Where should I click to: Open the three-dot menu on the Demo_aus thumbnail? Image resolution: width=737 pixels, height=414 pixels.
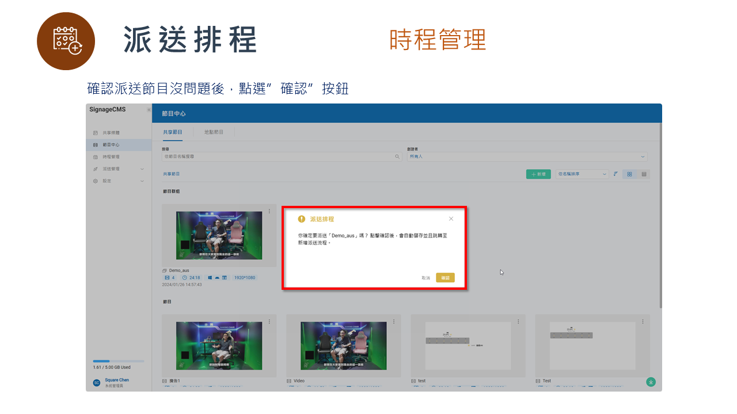coord(270,213)
